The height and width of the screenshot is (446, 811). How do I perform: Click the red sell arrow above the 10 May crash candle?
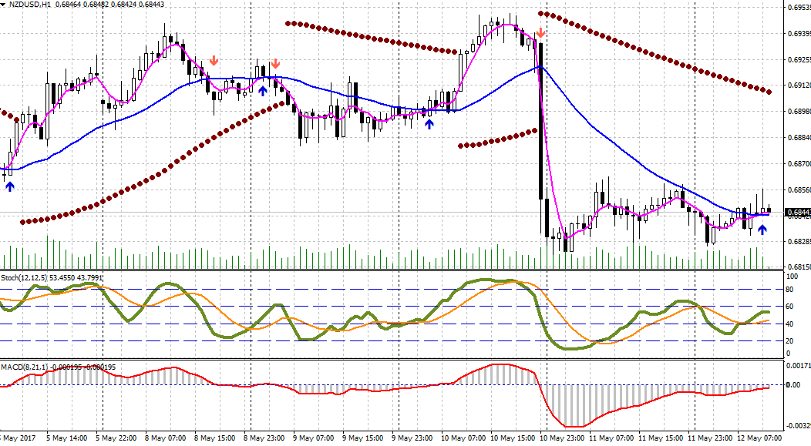(x=541, y=33)
